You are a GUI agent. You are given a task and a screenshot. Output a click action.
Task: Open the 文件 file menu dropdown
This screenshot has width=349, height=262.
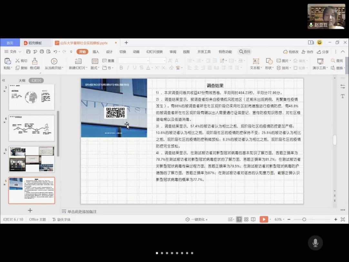(x=13, y=52)
